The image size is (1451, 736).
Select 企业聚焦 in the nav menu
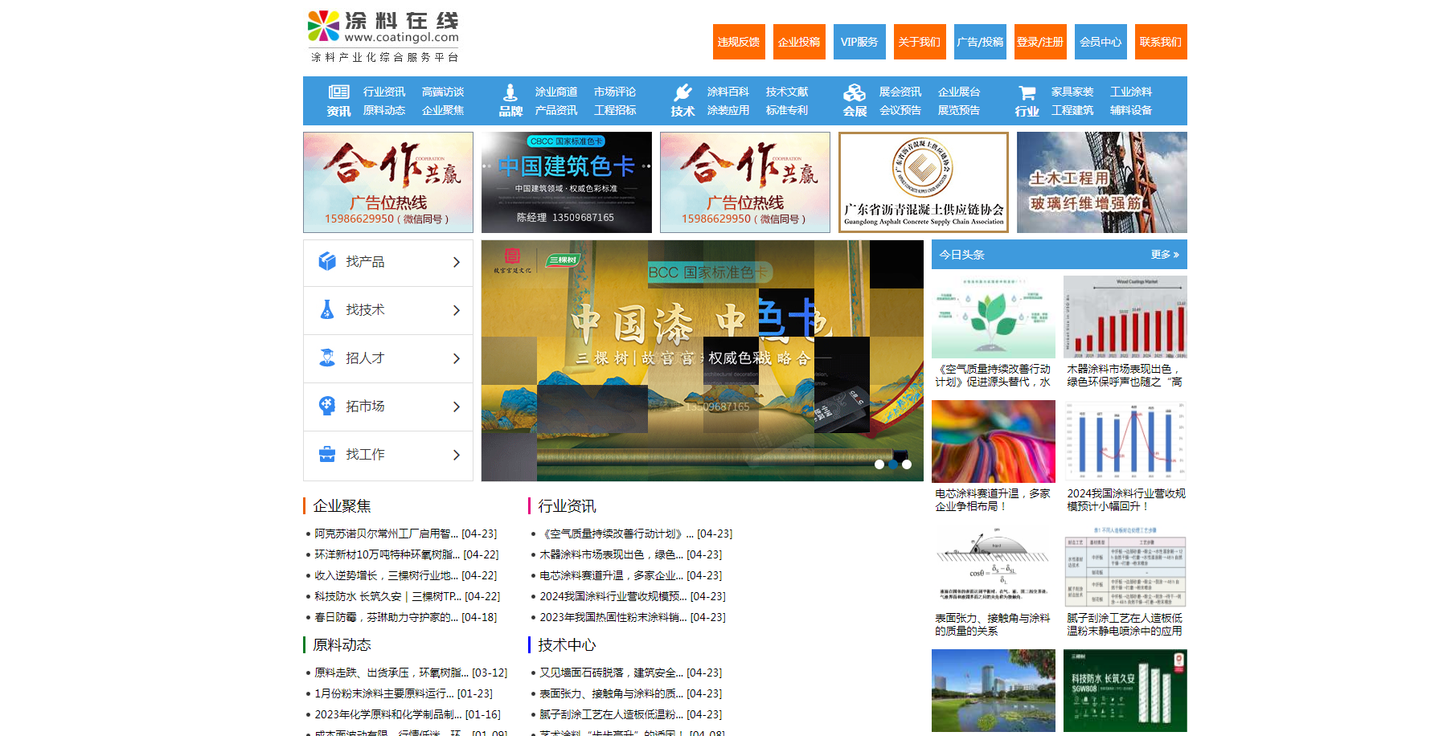pyautogui.click(x=443, y=110)
